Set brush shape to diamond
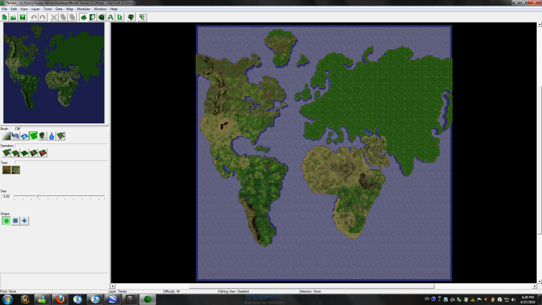Image resolution: width=542 pixels, height=305 pixels. click(x=24, y=221)
